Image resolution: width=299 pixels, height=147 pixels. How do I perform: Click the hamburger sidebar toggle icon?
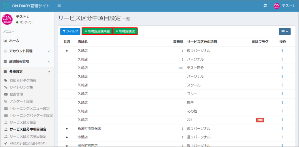tap(59, 6)
